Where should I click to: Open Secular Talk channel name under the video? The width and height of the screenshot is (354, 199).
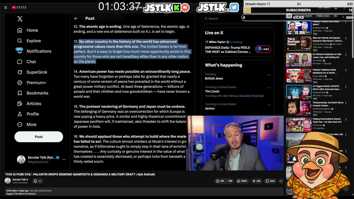(x=19, y=180)
